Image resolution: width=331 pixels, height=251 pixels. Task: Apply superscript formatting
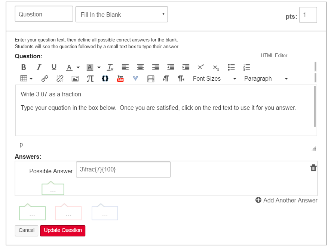(201, 67)
